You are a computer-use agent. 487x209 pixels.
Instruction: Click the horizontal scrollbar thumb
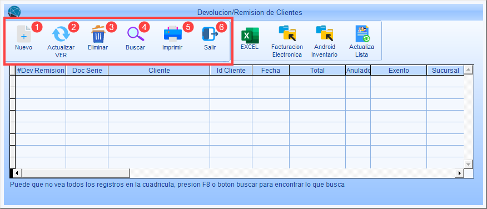coord(76,173)
